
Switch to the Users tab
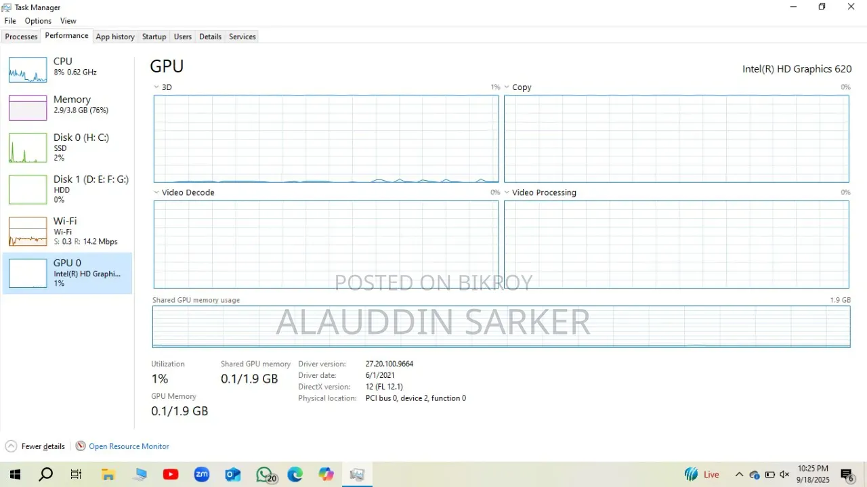183,37
